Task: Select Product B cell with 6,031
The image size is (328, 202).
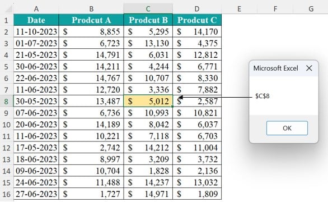Action: pos(148,55)
